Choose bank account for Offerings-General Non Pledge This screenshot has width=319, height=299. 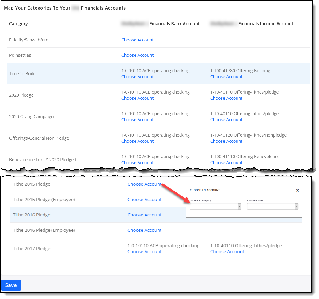[137, 141]
